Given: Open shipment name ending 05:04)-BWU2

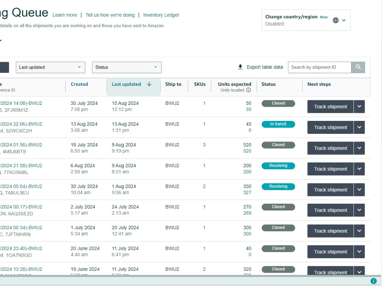Looking at the screenshot, I should (21, 186).
